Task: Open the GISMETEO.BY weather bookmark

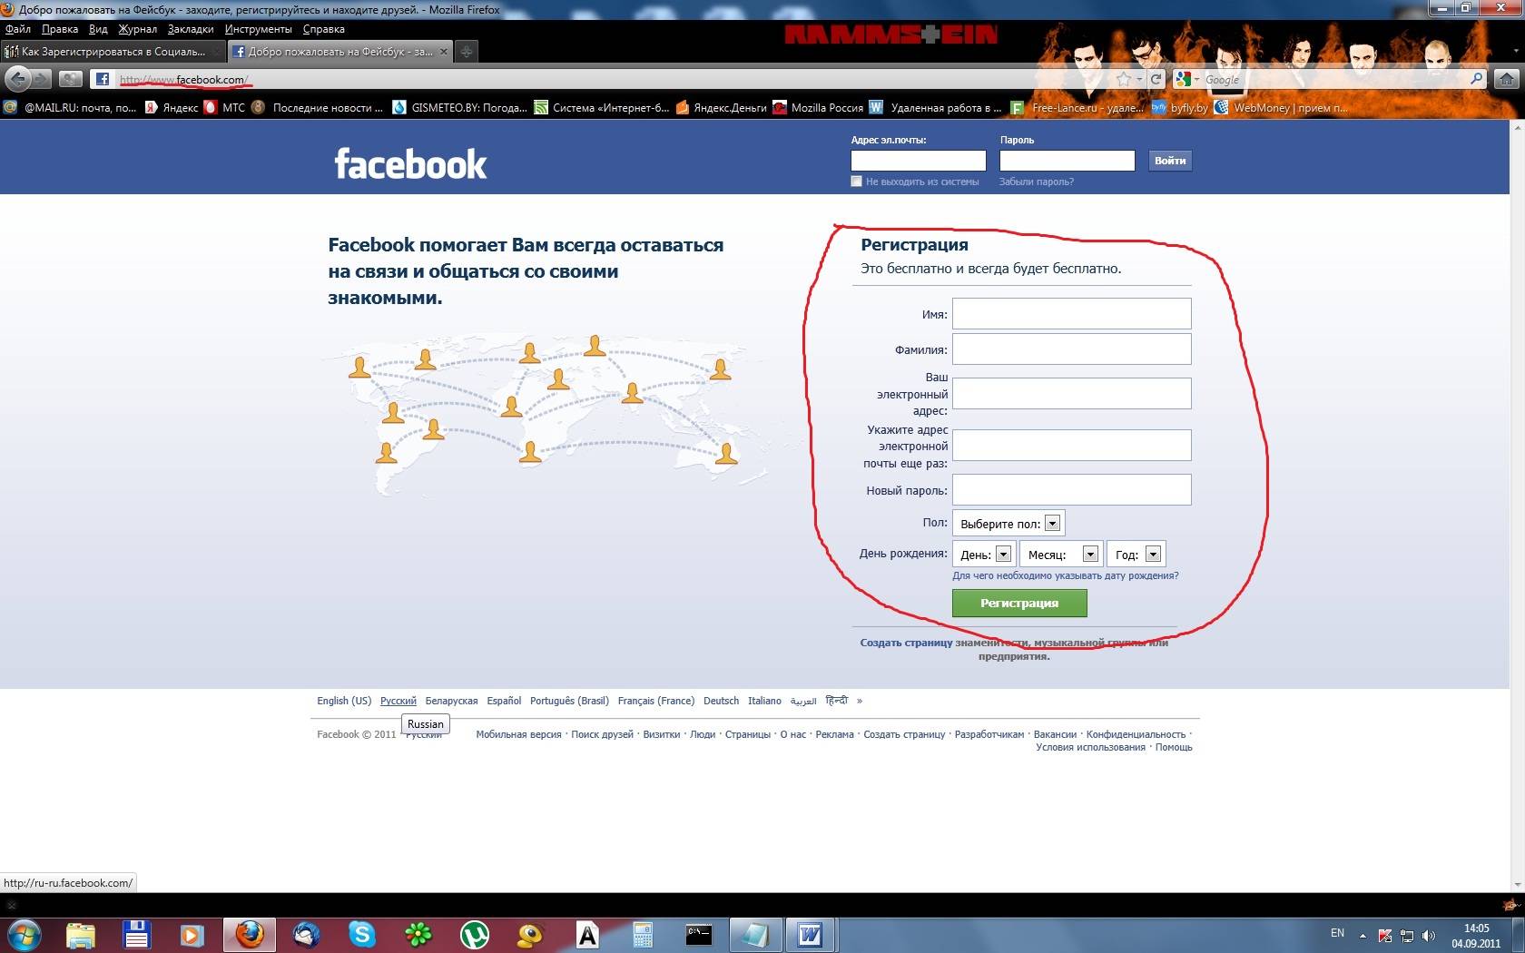Action: point(460,107)
